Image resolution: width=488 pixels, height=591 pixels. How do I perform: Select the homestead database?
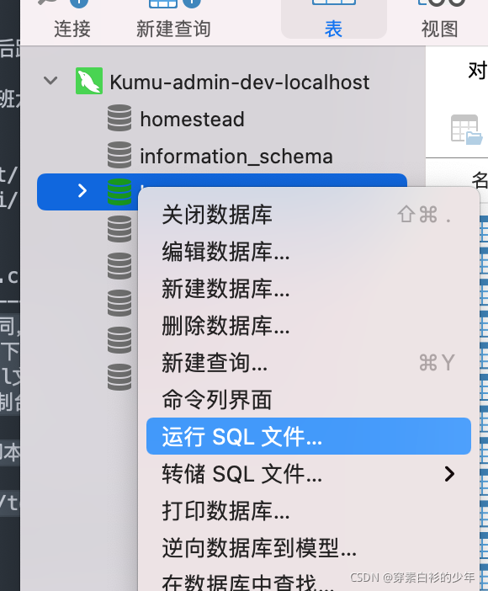tap(192, 119)
